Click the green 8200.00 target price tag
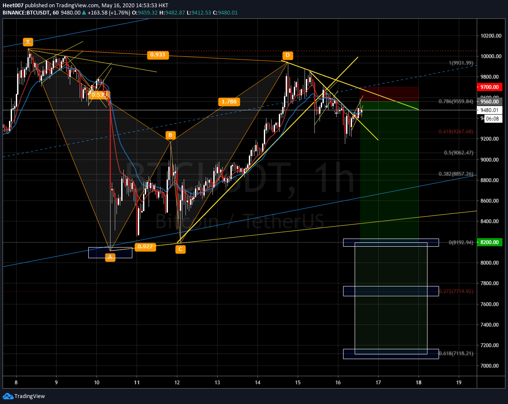The width and height of the screenshot is (508, 404). [x=489, y=242]
